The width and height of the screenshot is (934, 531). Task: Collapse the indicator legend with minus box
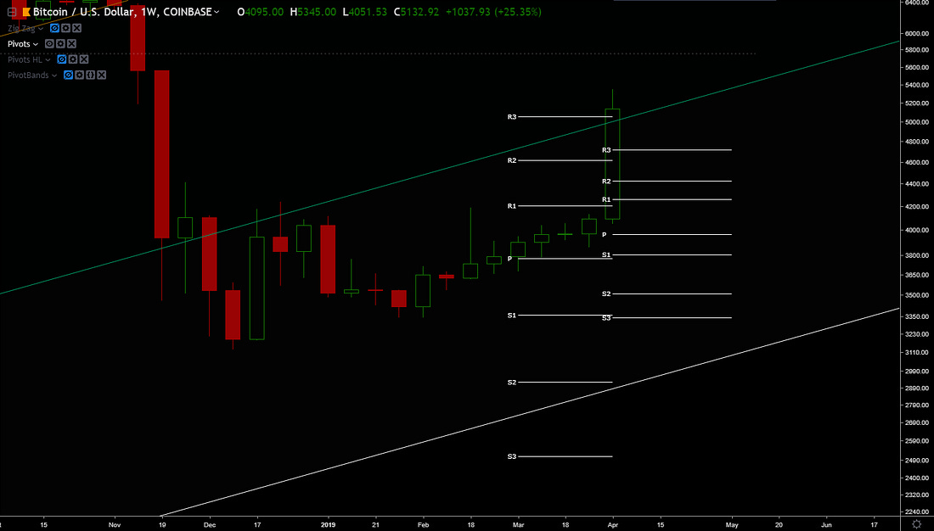click(x=12, y=13)
